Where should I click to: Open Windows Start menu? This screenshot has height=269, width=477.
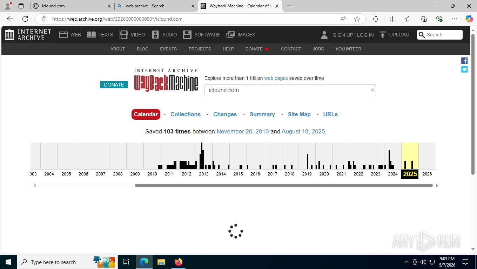coord(8,262)
